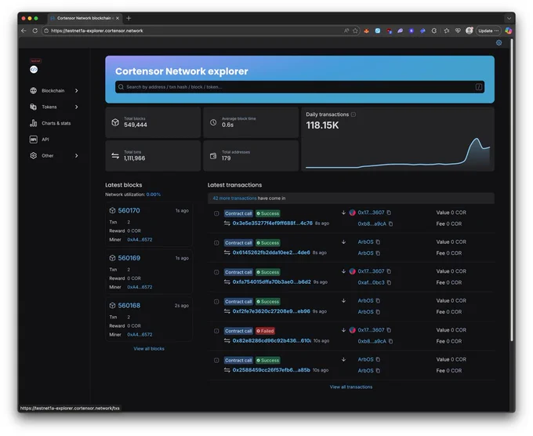The height and width of the screenshot is (436, 533).
Task: Click the search bar for address or hash
Action: pyautogui.click(x=299, y=87)
